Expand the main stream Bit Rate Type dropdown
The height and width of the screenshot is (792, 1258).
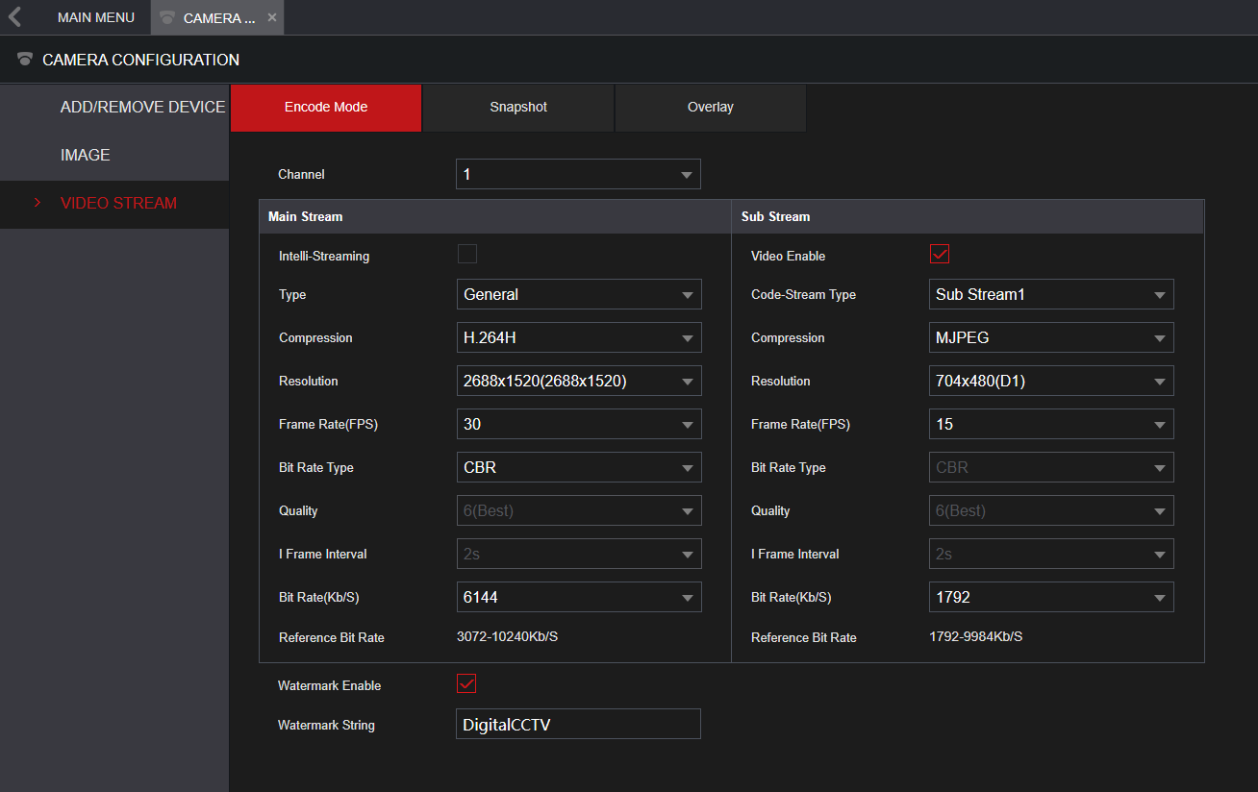tap(578, 467)
